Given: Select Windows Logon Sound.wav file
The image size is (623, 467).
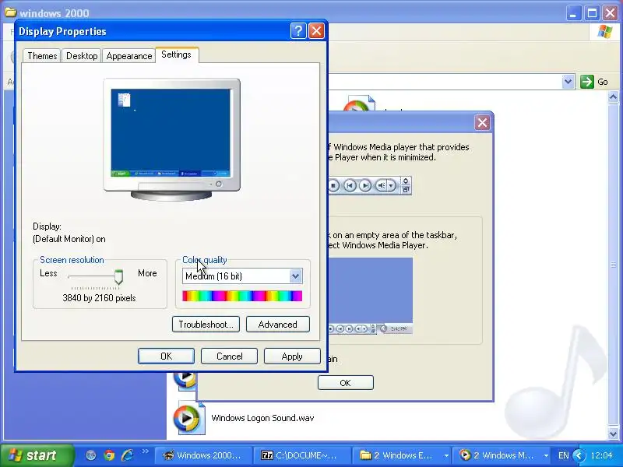Looking at the screenshot, I should (x=262, y=418).
